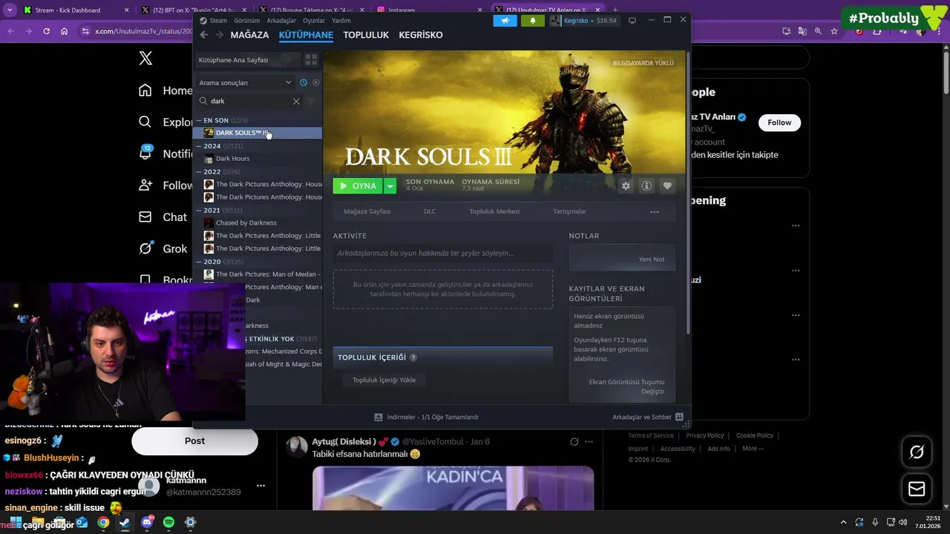Viewport: 950px width, 534px height.
Task: Open library collections grid view icon
Action: [x=311, y=60]
